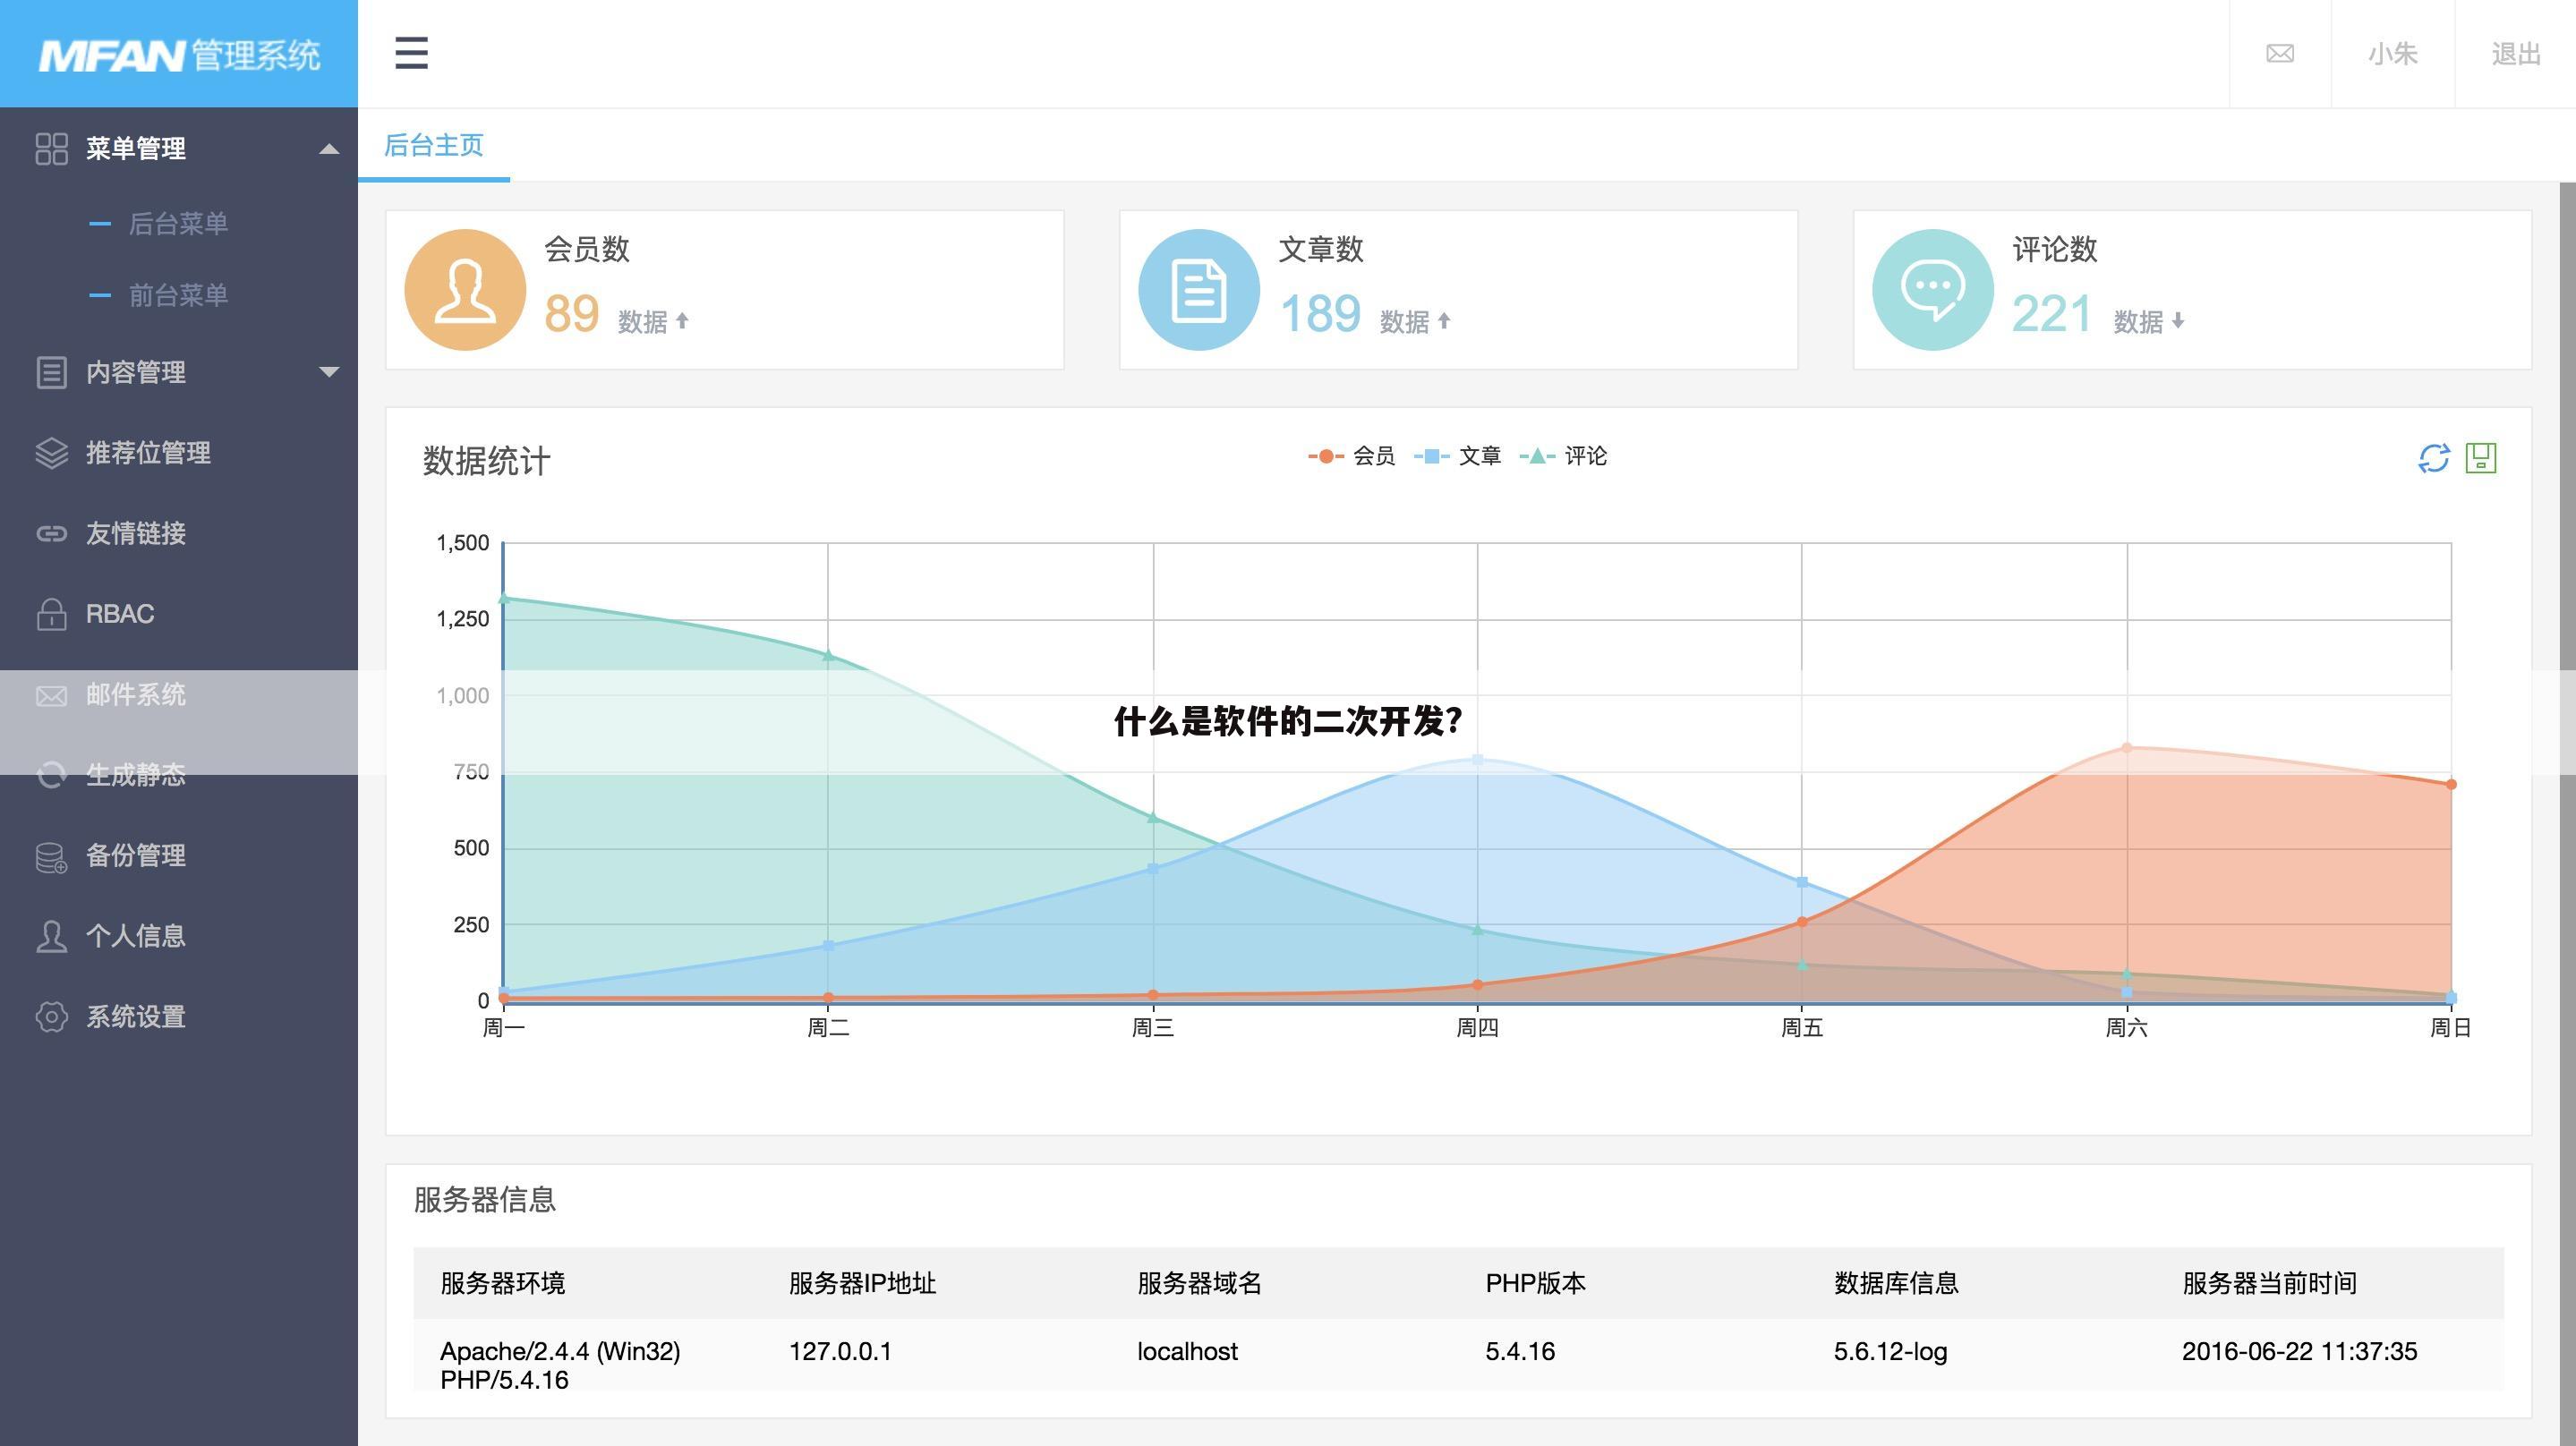The width and height of the screenshot is (2576, 1446).
Task: Click the 服务器IP地址 column header
Action: (862, 1283)
